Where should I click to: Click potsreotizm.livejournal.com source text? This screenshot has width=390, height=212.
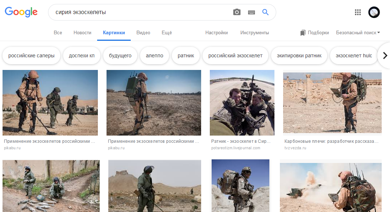235,148
